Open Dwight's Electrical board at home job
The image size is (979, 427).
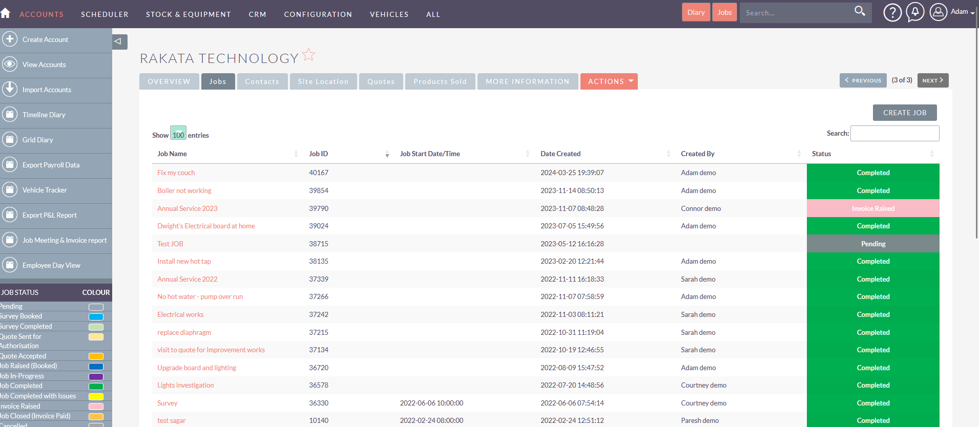(206, 226)
